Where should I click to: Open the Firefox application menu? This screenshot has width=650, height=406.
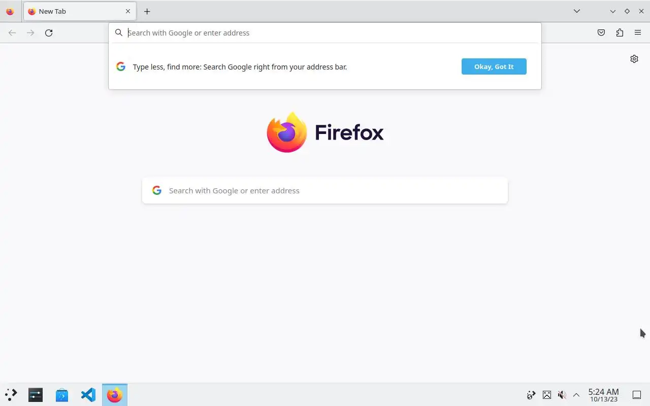[x=638, y=32]
